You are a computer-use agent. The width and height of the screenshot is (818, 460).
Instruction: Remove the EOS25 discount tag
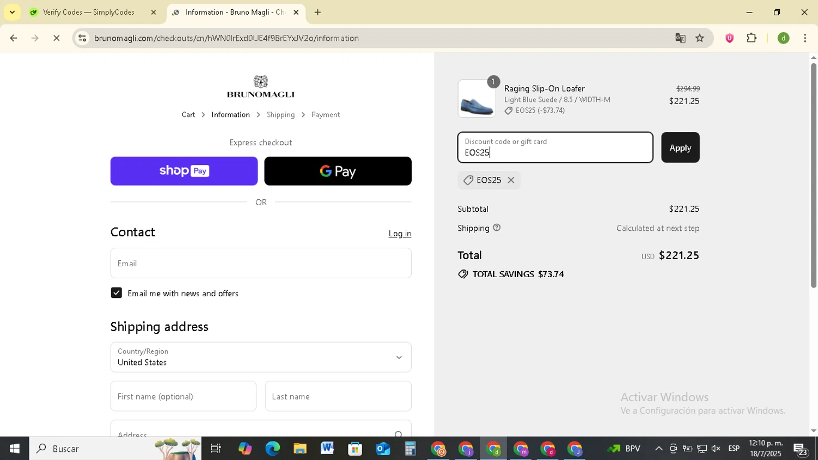(x=511, y=180)
